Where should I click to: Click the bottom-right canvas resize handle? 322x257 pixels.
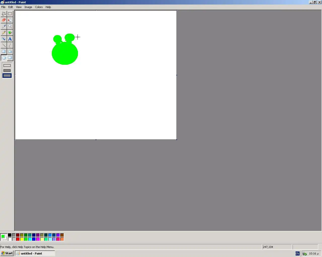[177, 140]
